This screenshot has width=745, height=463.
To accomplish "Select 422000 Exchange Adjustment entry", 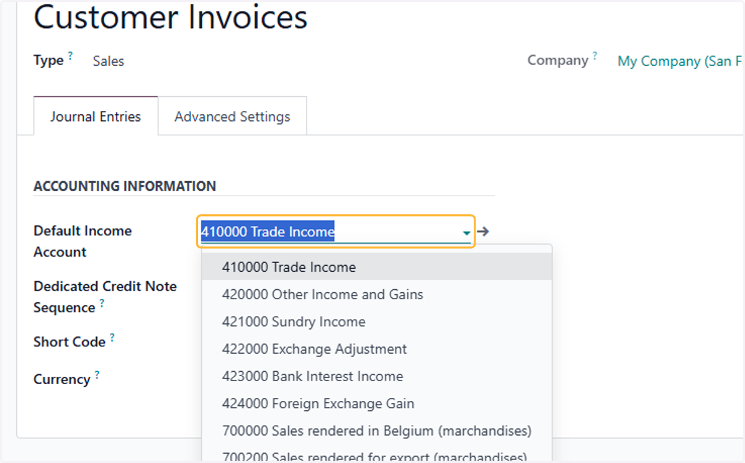I will [x=377, y=349].
